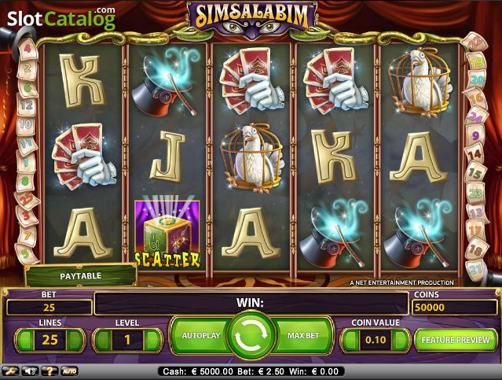Increase the bet LEVEL
502x380 pixels.
pyautogui.click(x=152, y=340)
